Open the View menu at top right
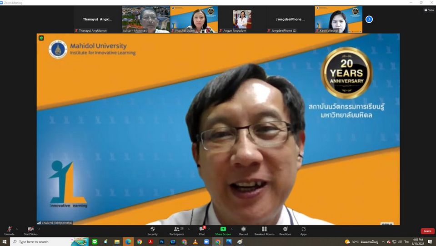Image resolution: width=436 pixels, height=246 pixels. [x=429, y=10]
